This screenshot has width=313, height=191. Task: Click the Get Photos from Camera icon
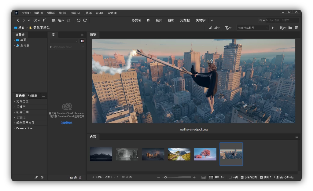53,20
